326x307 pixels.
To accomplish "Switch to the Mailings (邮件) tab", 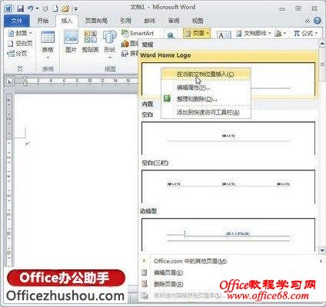I will 150,21.
